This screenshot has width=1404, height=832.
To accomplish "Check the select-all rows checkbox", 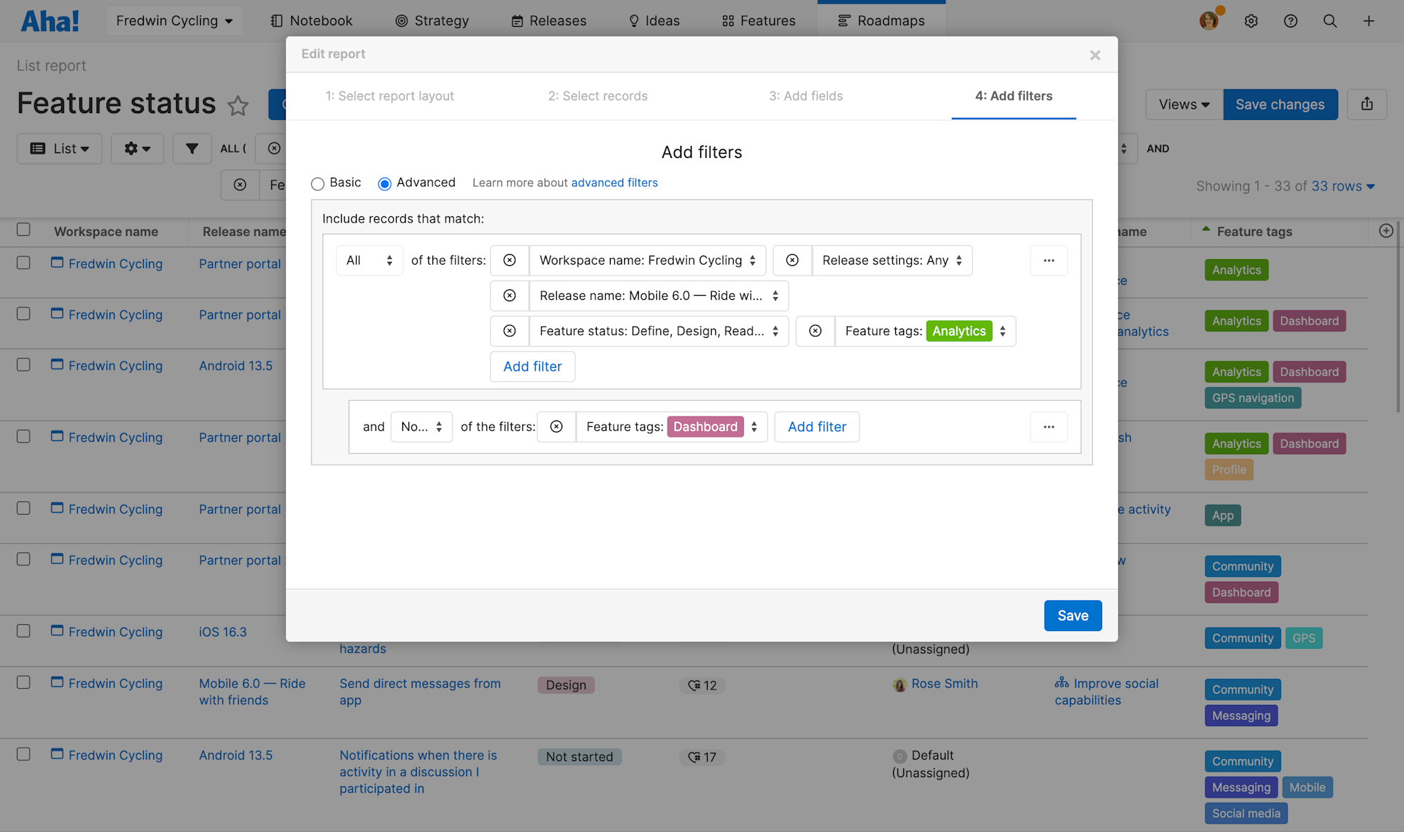I will point(23,230).
